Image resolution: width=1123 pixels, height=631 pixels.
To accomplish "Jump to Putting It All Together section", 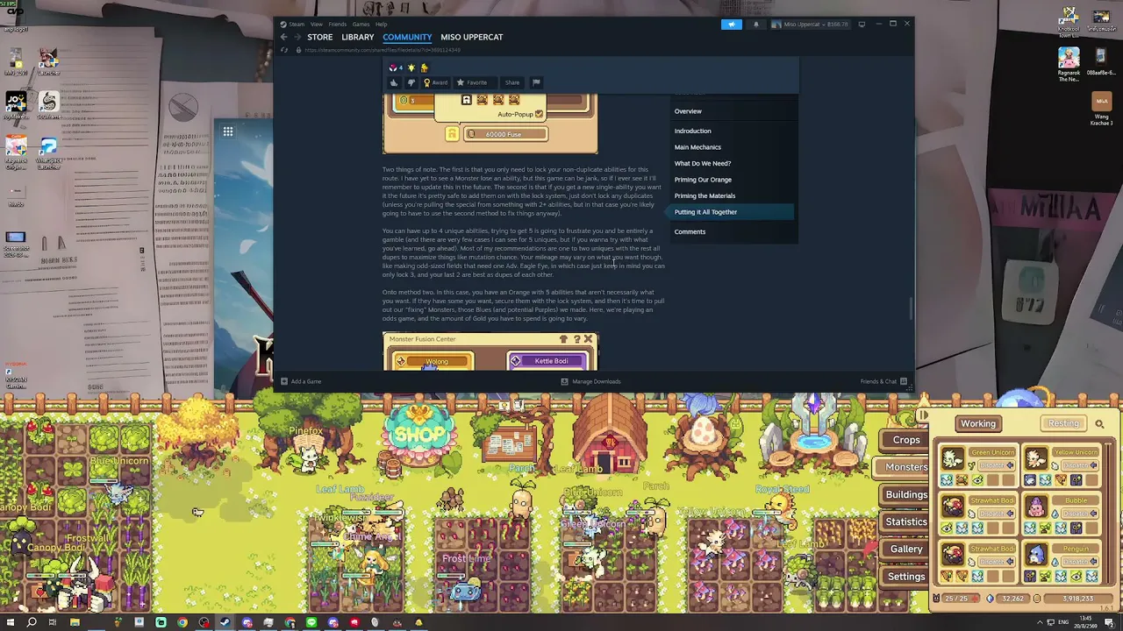I will point(733,212).
